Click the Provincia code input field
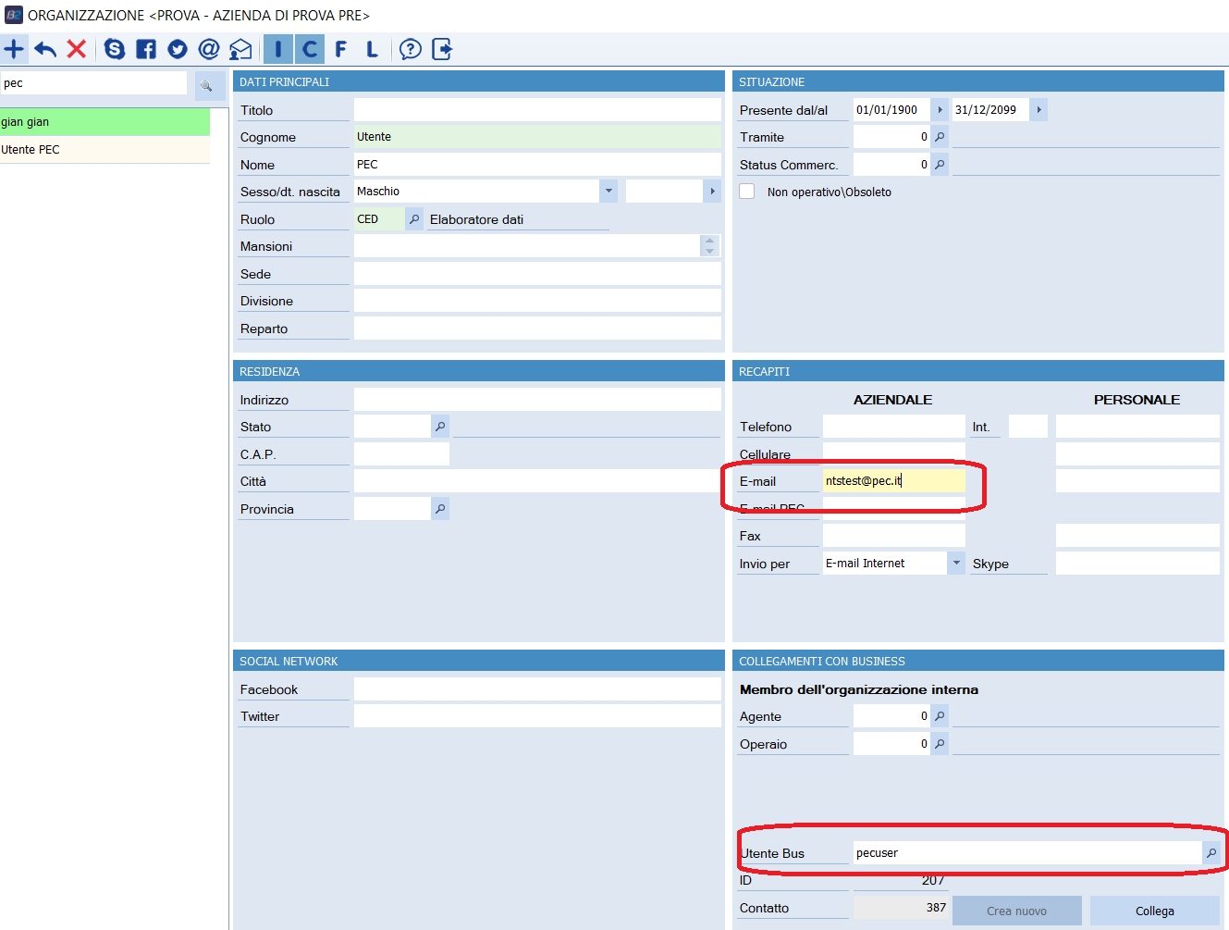 [x=392, y=509]
